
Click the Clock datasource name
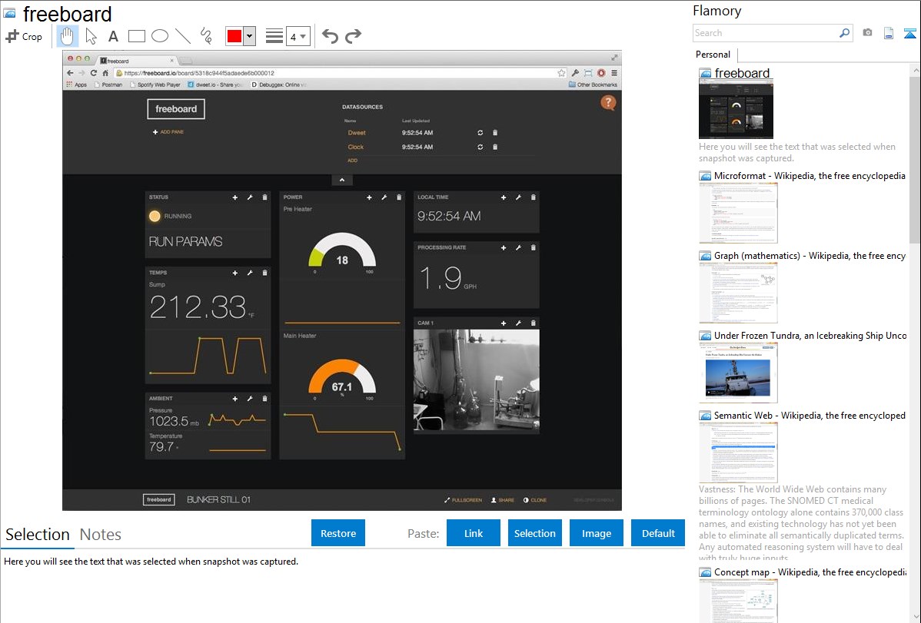355,147
